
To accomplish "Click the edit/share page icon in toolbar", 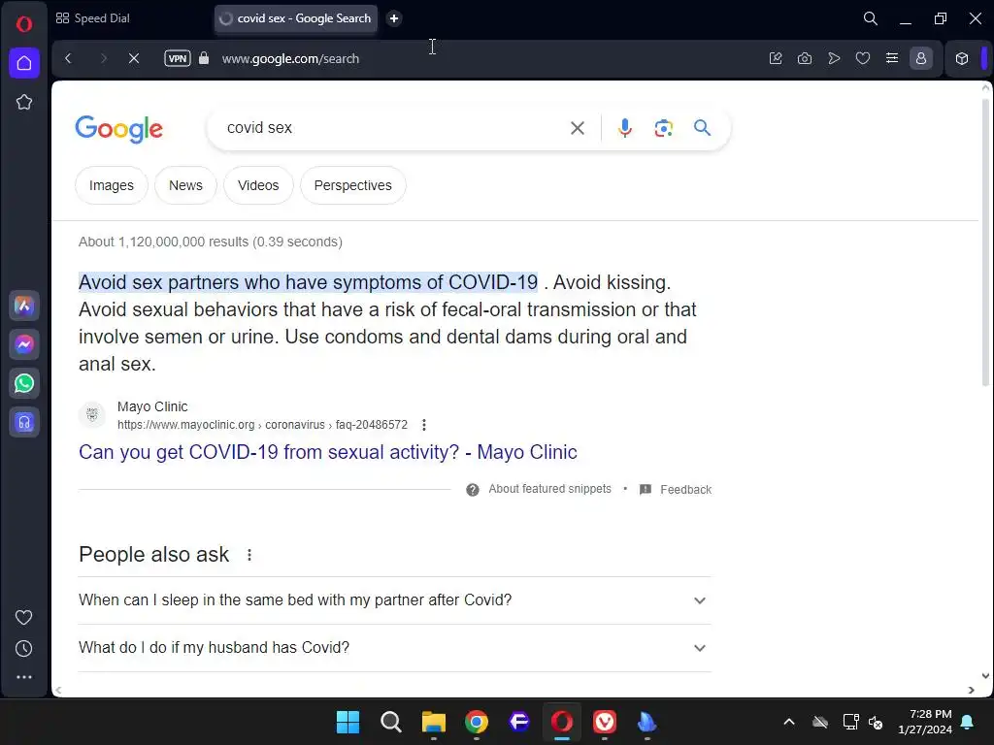I will (776, 58).
